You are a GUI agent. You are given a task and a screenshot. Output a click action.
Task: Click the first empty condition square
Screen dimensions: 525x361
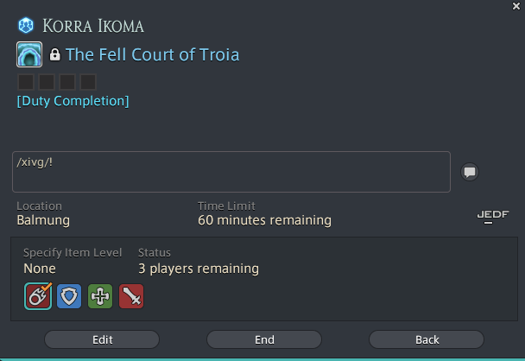pyautogui.click(x=26, y=82)
